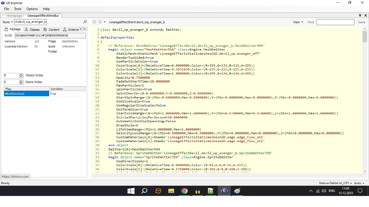Image resolution: width=369 pixels, height=207 pixels.
Task: Click the ENG language indicator
Action: 332,191
